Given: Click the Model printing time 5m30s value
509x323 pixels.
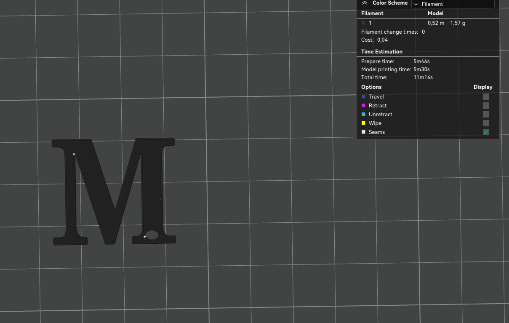Looking at the screenshot, I should (421, 69).
